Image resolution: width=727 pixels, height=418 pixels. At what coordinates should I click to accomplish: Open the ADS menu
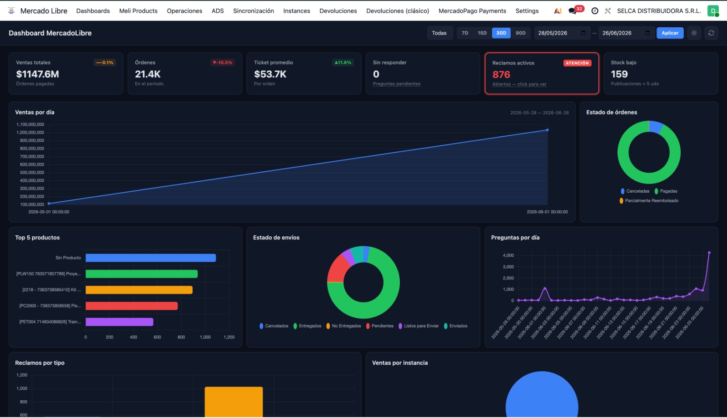pos(218,11)
